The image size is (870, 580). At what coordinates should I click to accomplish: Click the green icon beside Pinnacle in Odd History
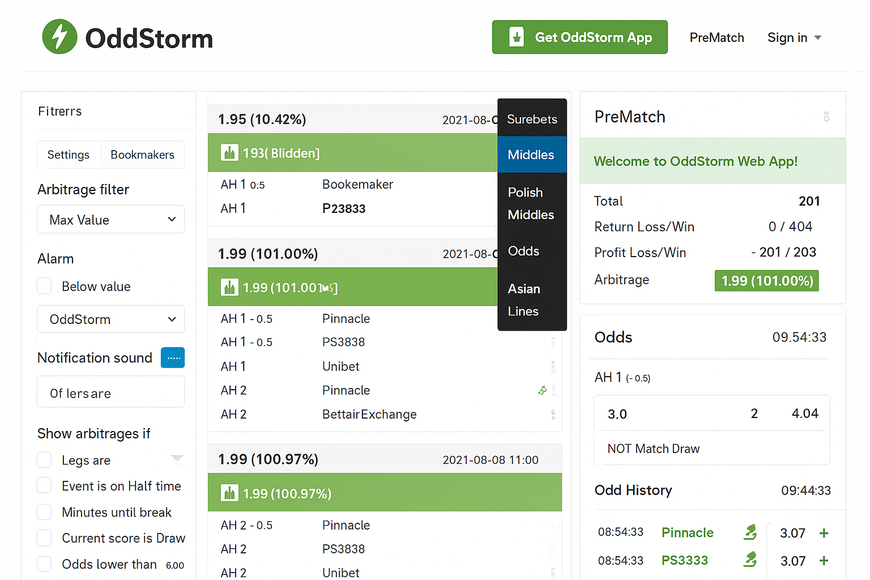[x=750, y=532]
